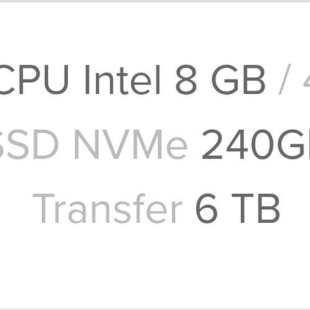Click the digit "6" in the transfer line
The width and height of the screenshot is (310, 310).
[x=206, y=208]
